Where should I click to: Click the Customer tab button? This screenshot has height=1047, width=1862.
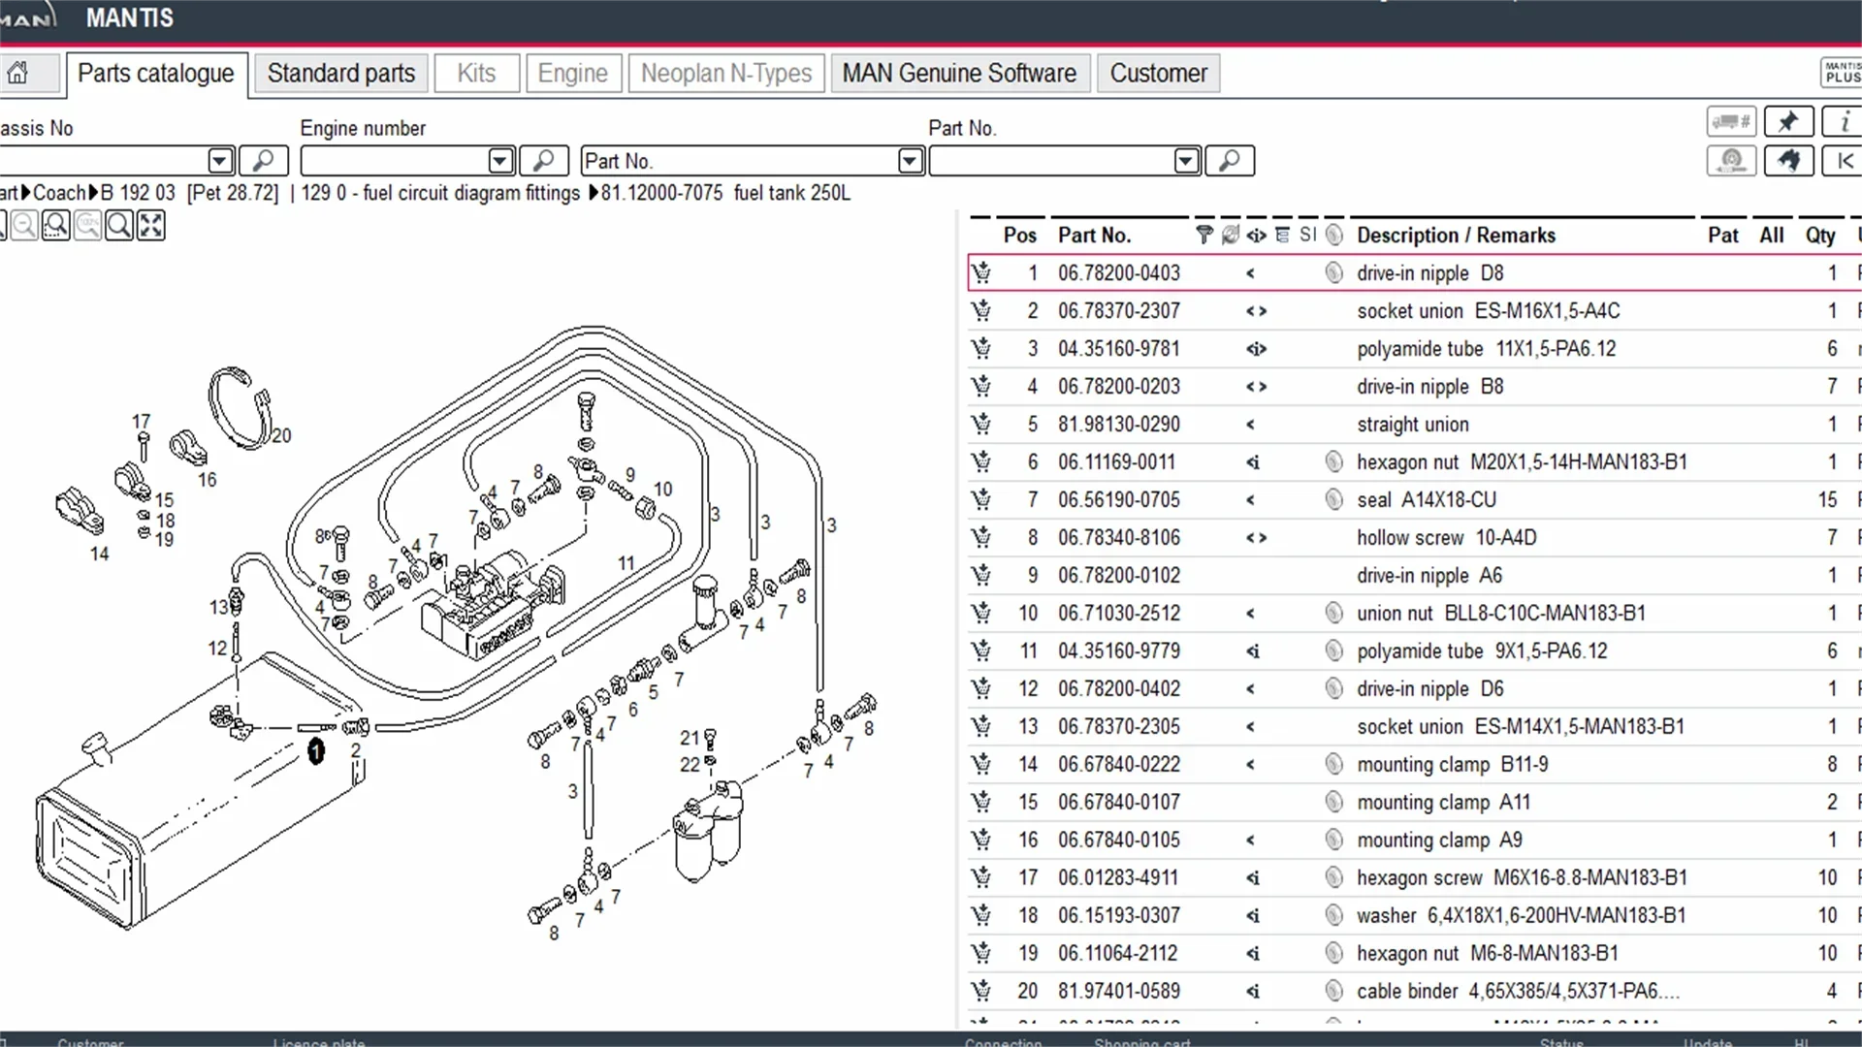(1158, 74)
